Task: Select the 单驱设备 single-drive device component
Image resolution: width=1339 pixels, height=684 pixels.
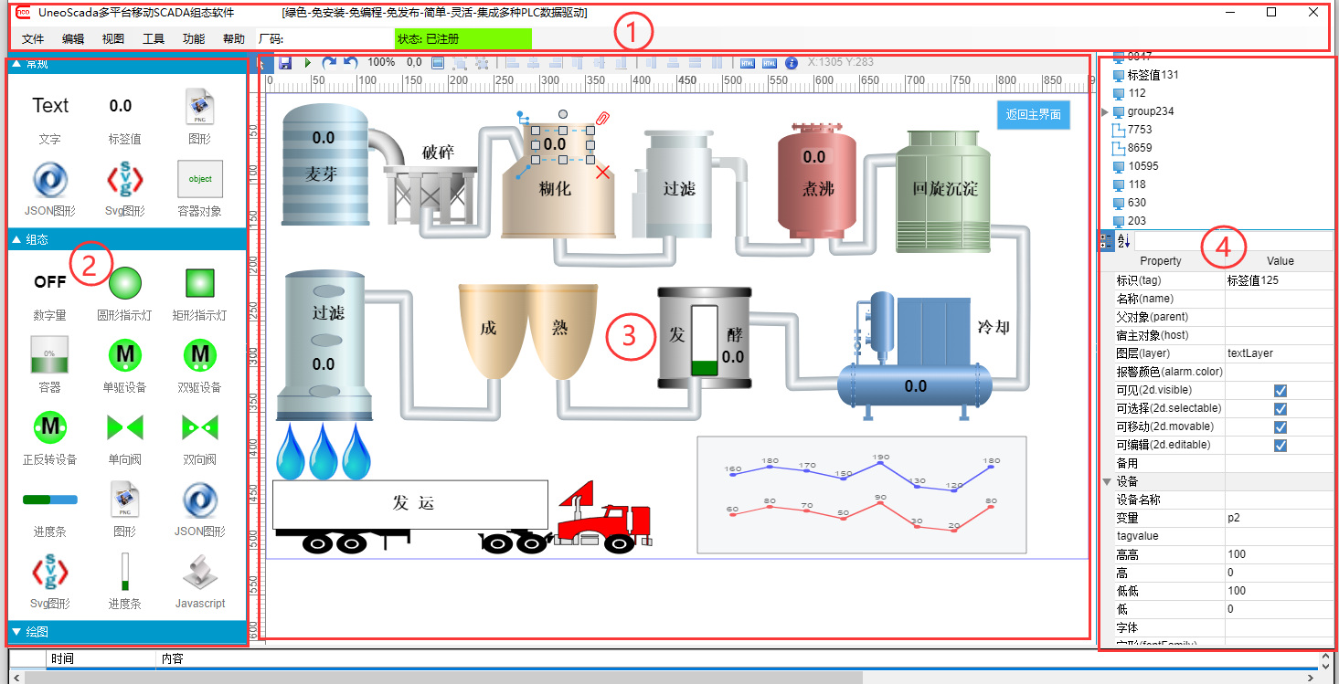Action: [x=125, y=356]
